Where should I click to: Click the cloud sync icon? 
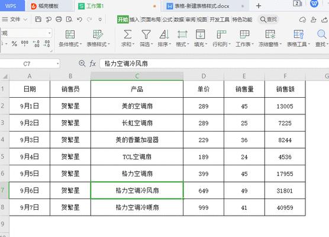302,20
